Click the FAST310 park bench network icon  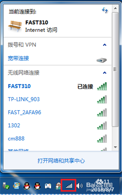tap(15, 26)
